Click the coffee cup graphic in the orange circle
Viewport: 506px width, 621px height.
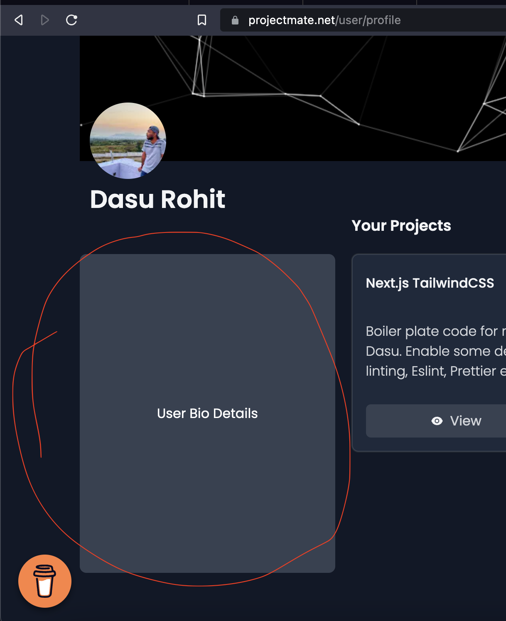(44, 581)
